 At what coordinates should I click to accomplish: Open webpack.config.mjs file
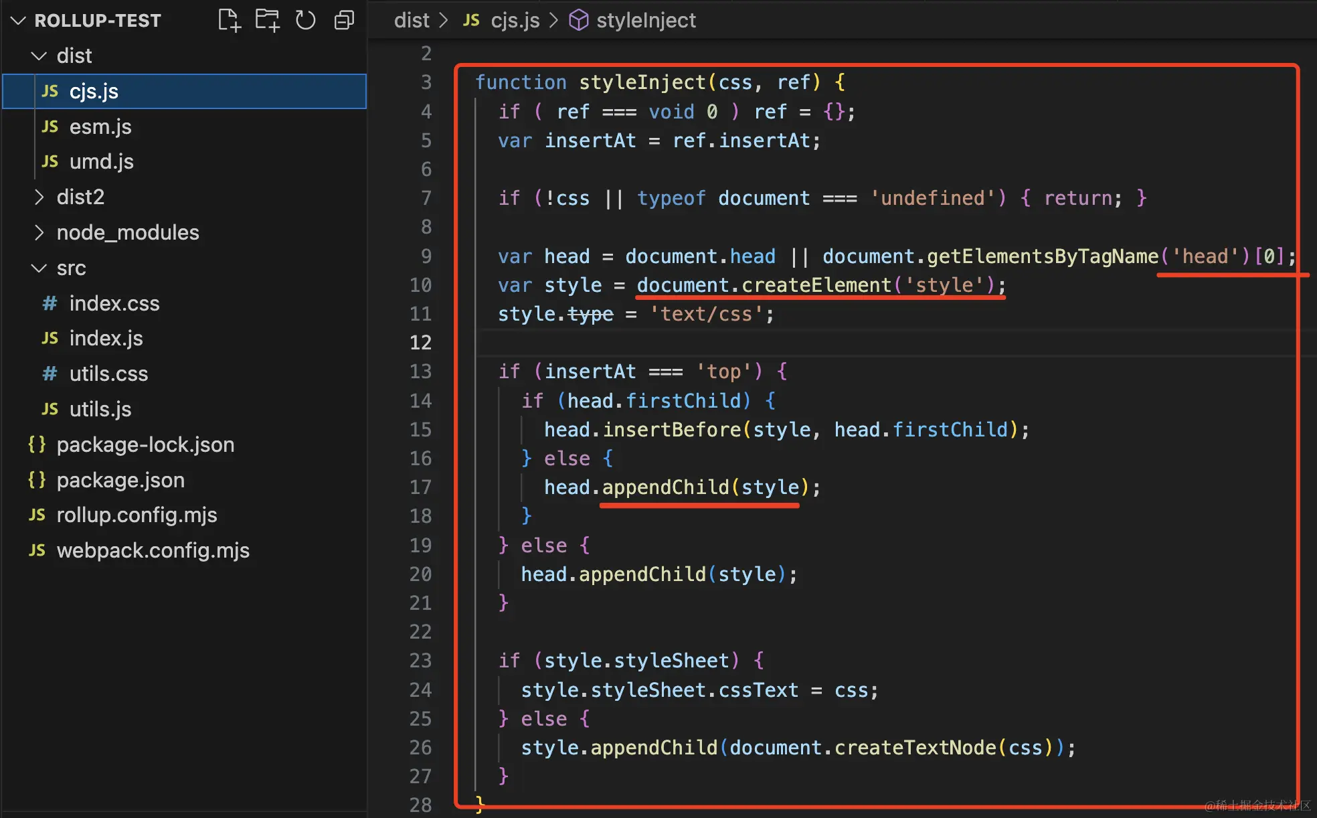pos(153,550)
